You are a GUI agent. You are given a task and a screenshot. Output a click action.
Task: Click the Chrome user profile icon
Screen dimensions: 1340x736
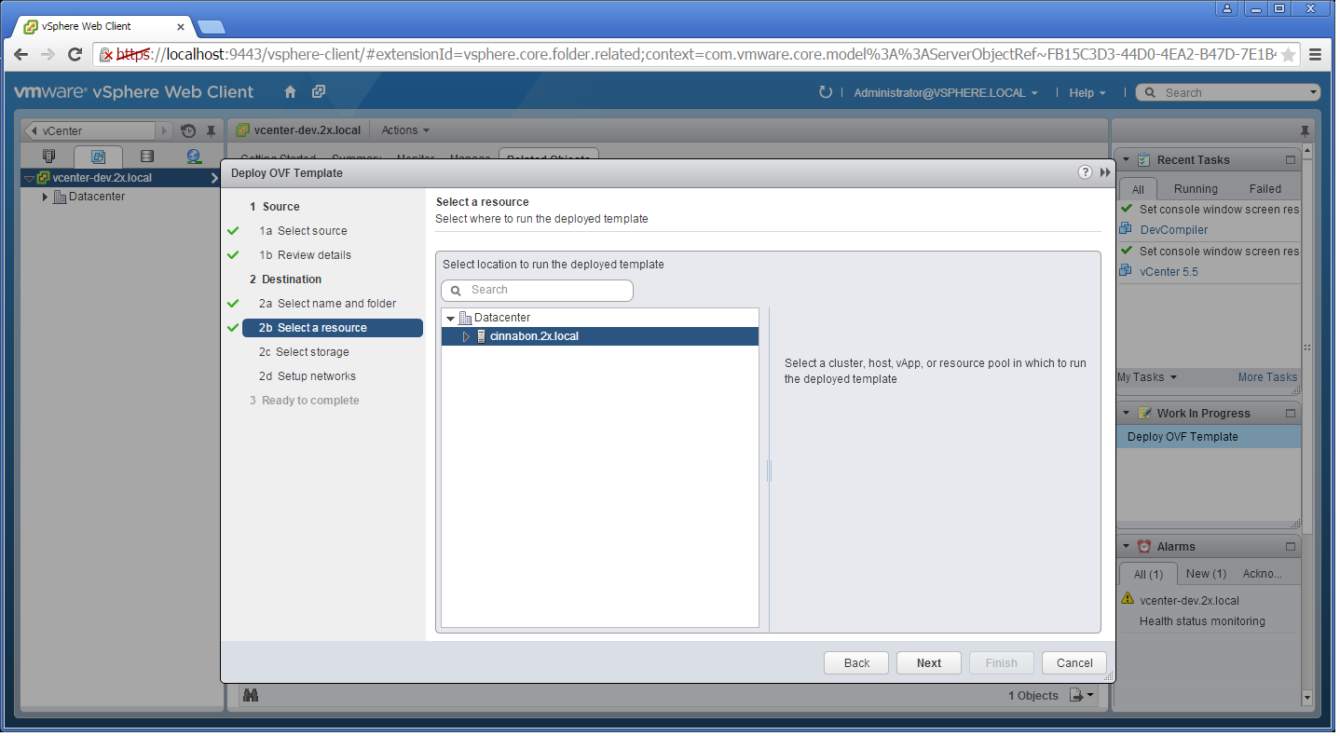(1227, 8)
